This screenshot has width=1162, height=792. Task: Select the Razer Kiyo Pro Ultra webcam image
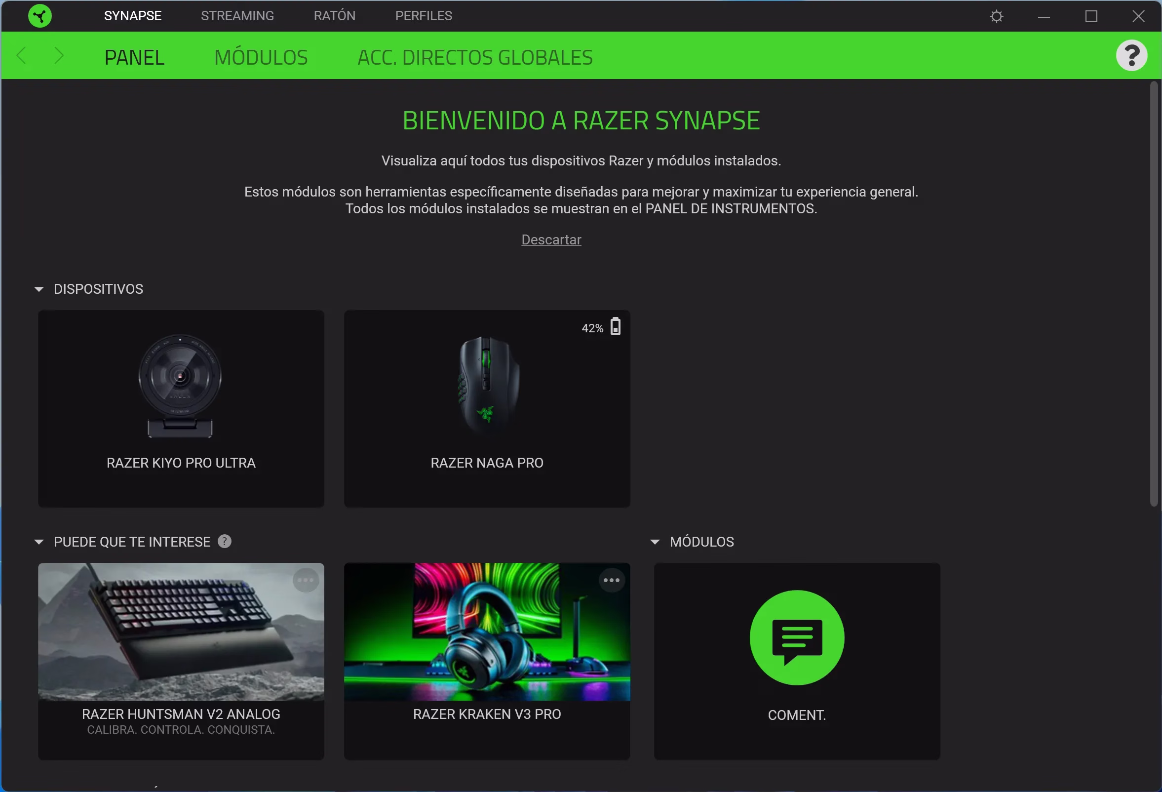[180, 386]
